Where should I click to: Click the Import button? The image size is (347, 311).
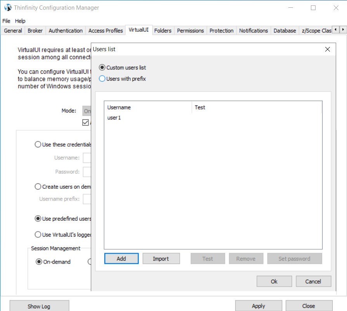[161, 259]
